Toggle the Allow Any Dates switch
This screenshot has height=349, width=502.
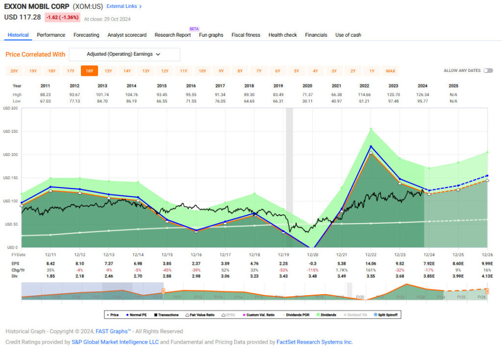point(488,70)
